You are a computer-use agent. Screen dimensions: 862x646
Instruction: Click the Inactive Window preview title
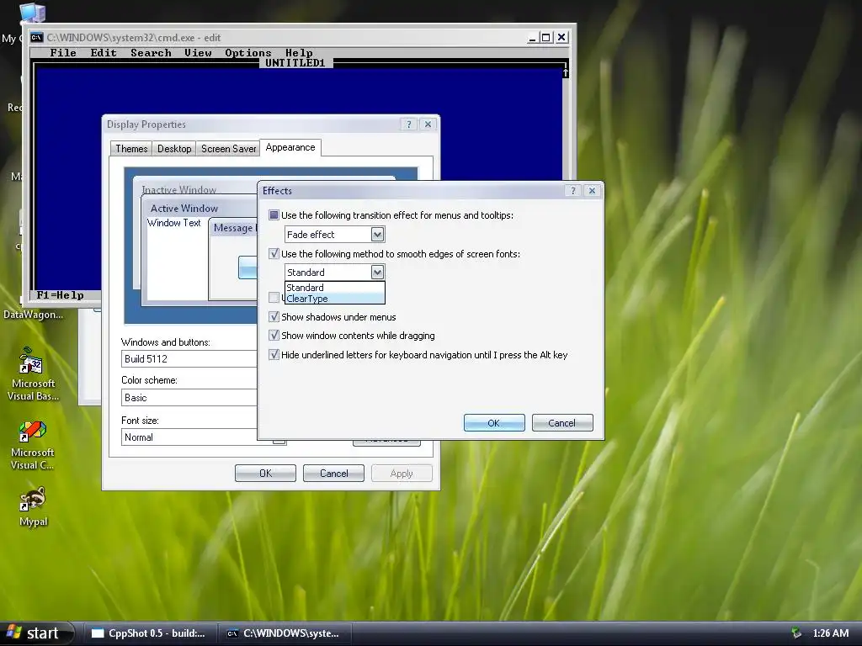178,189
